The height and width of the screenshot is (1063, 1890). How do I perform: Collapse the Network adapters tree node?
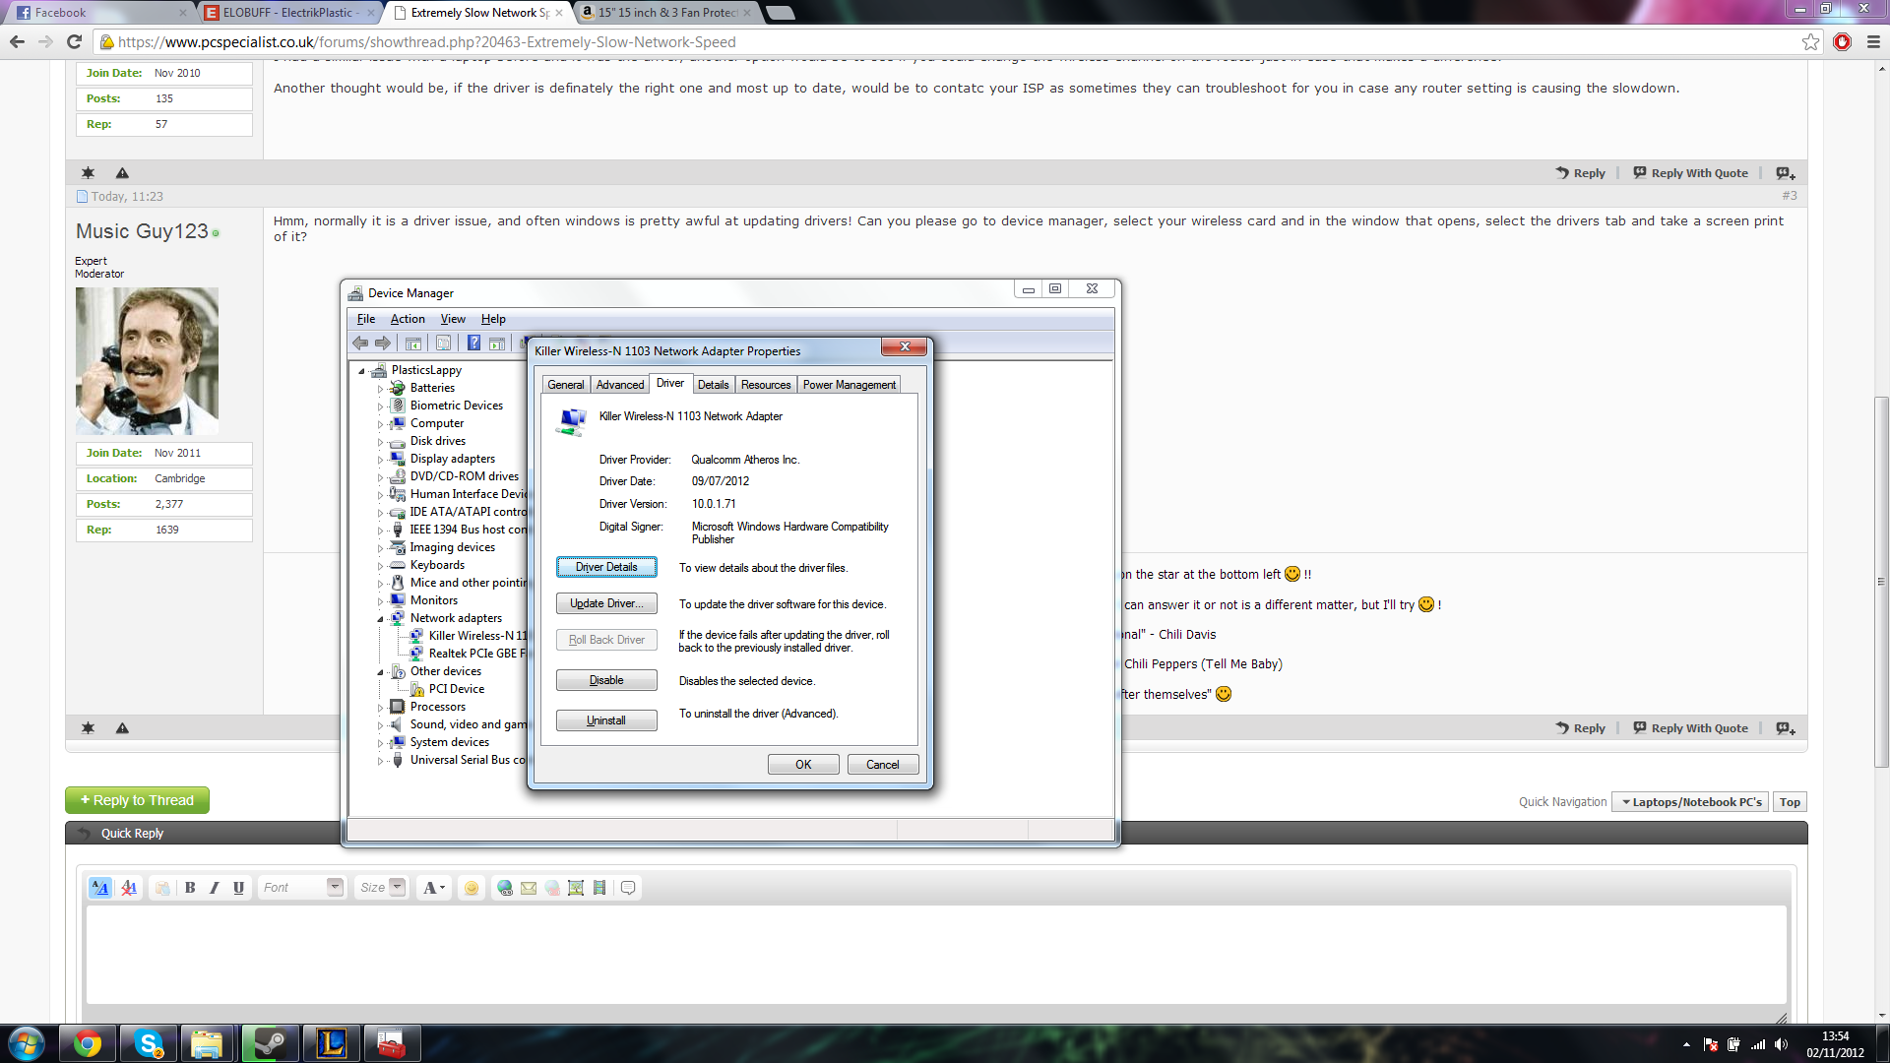point(380,619)
